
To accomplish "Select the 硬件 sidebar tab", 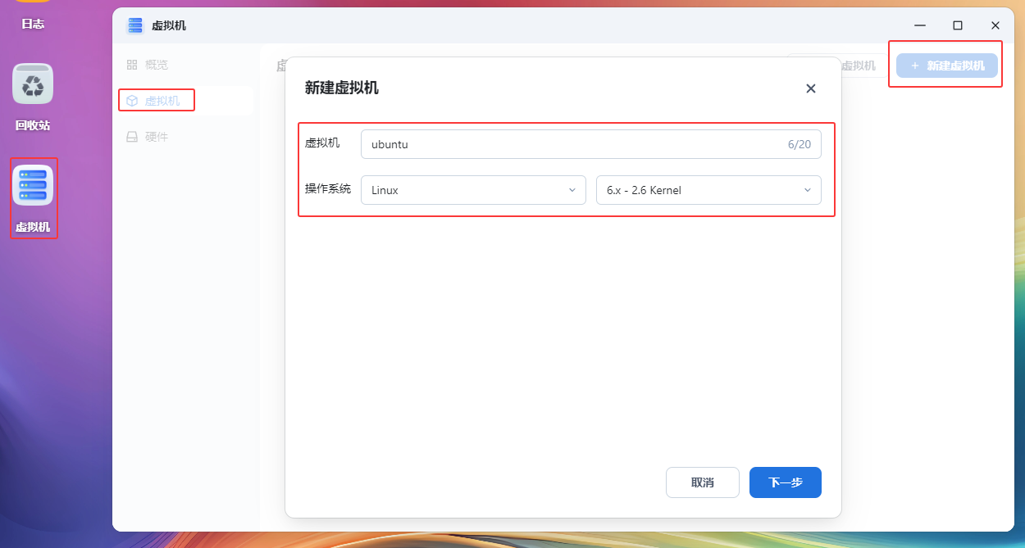I will [x=156, y=137].
